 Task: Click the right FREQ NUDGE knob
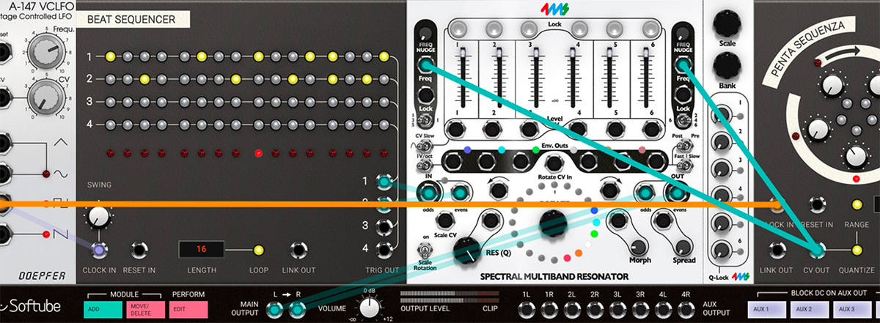click(683, 33)
